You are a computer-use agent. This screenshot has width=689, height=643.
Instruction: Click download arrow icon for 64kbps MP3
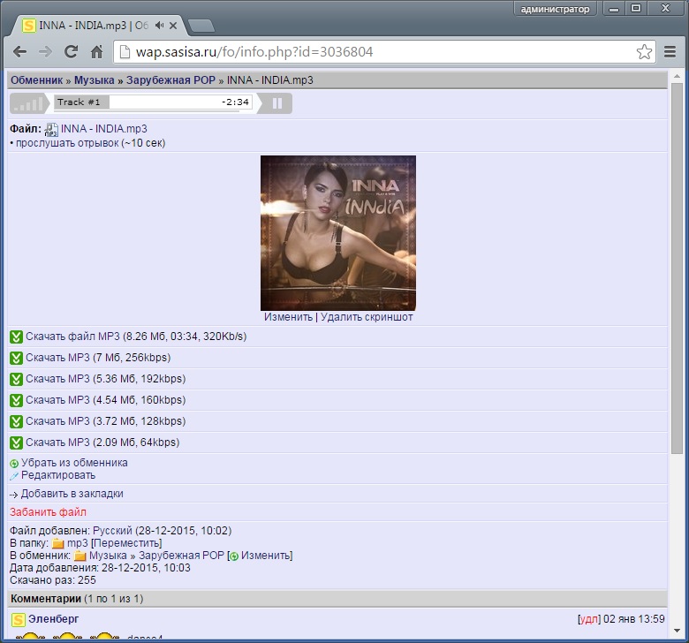[x=16, y=443]
